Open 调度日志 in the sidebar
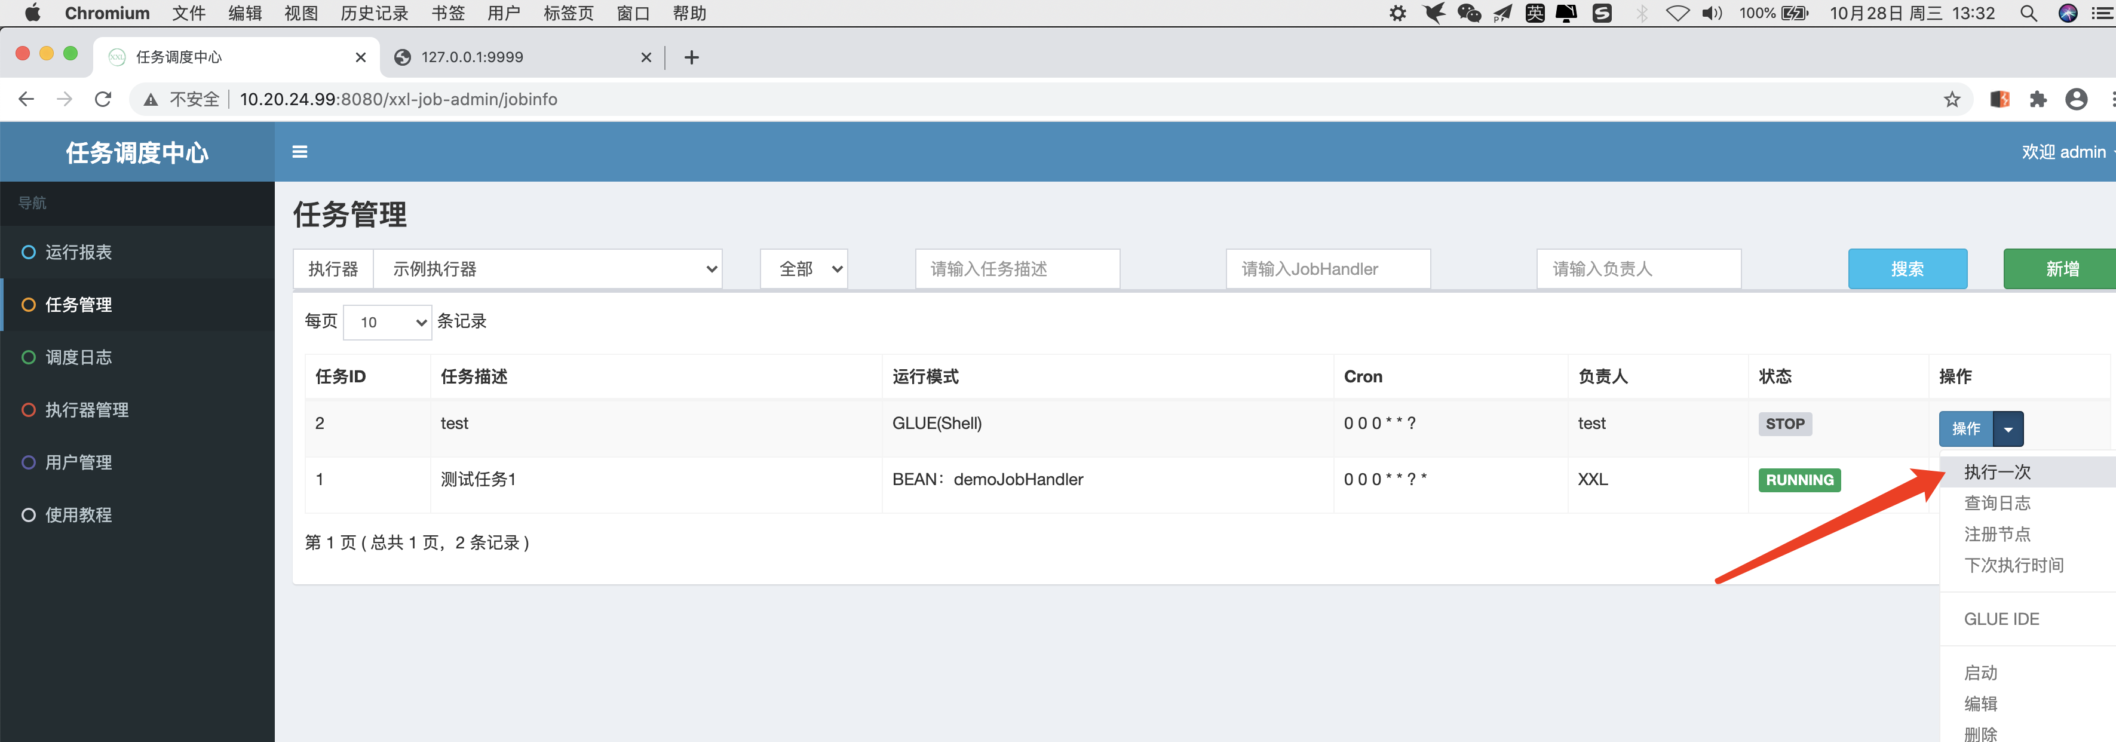This screenshot has width=2116, height=742. point(79,357)
